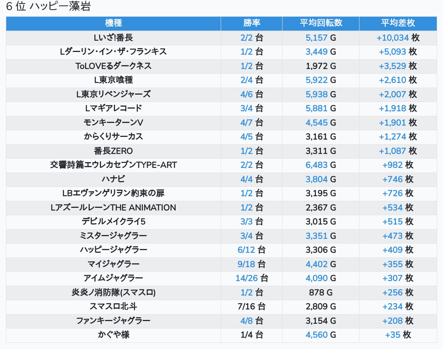Select the LBエヴァンゲリヲン約束の扉 machine name

pyautogui.click(x=113, y=193)
